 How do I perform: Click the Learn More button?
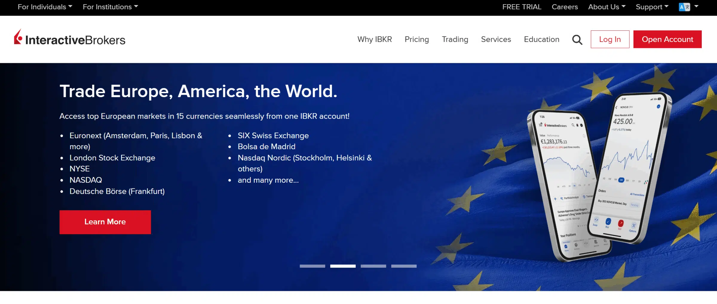point(105,222)
